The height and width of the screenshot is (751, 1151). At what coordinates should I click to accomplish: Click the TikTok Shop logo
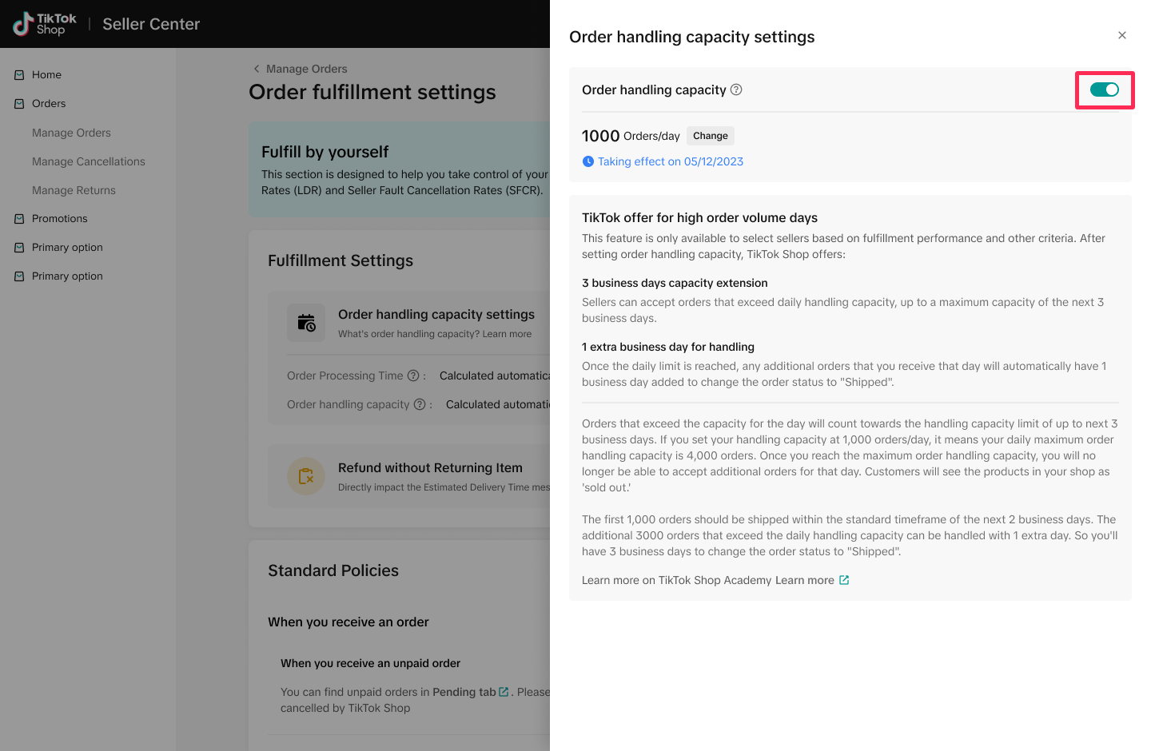point(45,24)
